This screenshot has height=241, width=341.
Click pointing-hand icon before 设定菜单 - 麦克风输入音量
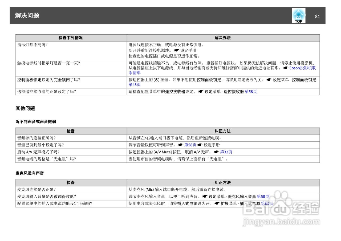(x=205, y=197)
